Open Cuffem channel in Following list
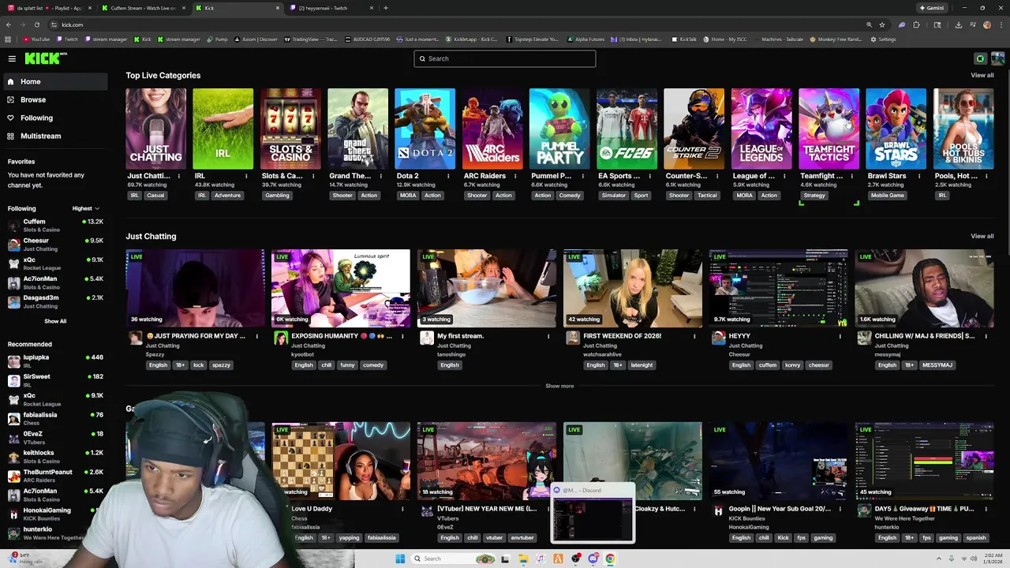Screen dimensions: 1010x568 coord(55,225)
